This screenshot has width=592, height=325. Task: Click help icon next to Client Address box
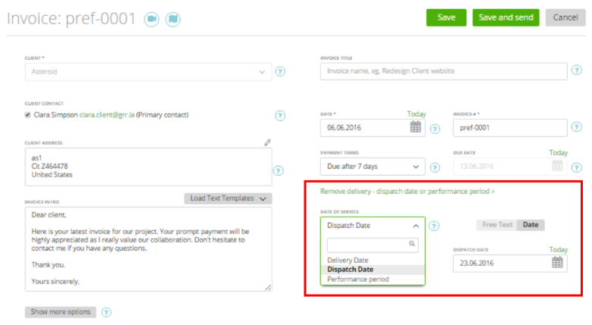(x=279, y=170)
